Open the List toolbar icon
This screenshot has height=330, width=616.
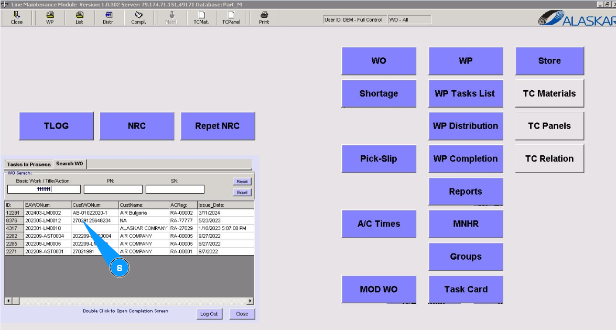pos(79,18)
